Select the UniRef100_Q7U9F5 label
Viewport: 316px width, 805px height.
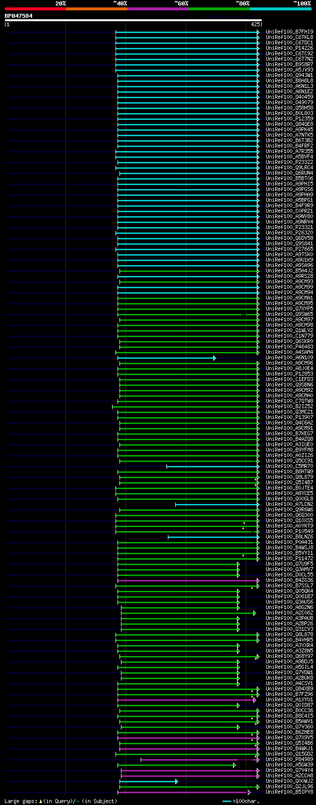coord(289,564)
